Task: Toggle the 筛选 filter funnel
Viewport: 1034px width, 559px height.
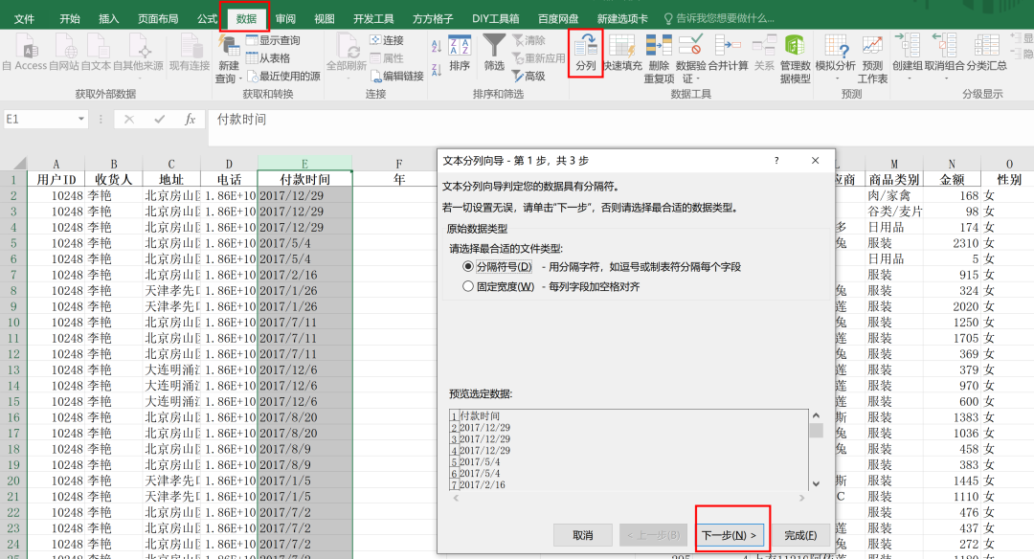Action: (494, 53)
